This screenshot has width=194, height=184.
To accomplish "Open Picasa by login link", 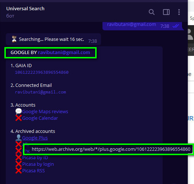I will coord(38,164).
